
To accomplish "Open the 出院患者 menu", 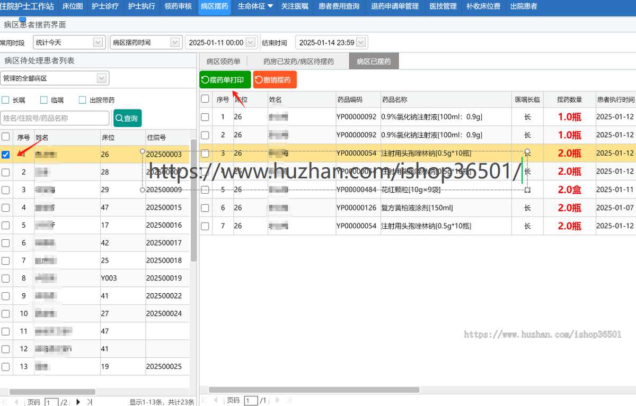I will (x=523, y=6).
